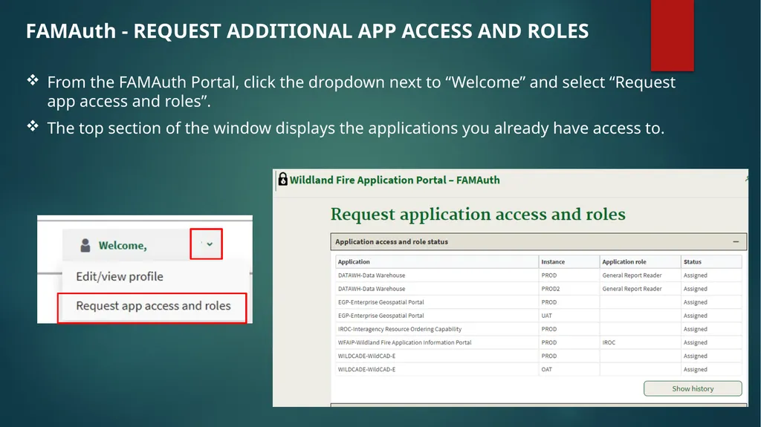Choose Request app access and roles

point(153,306)
